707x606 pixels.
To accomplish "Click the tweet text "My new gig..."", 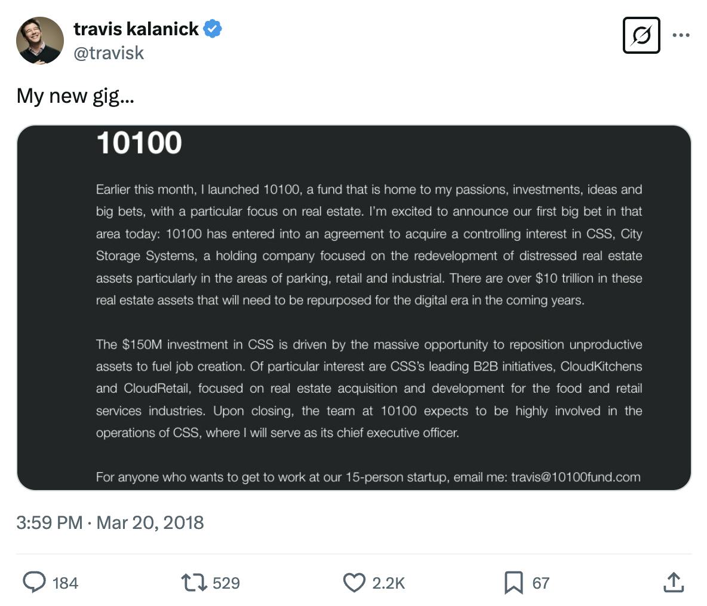I will click(75, 96).
